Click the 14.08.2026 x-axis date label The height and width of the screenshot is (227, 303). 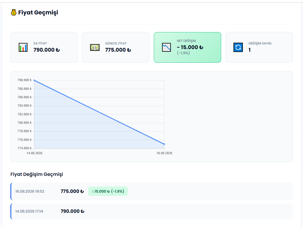34,153
